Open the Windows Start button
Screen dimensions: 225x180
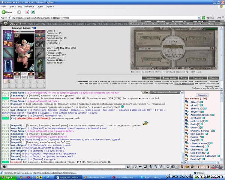tap(7, 177)
